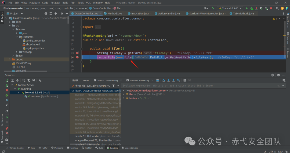Screen dimensions: 290x153
Task: Switch to ActionHandler.java tab
Action: pyautogui.click(x=169, y=13)
